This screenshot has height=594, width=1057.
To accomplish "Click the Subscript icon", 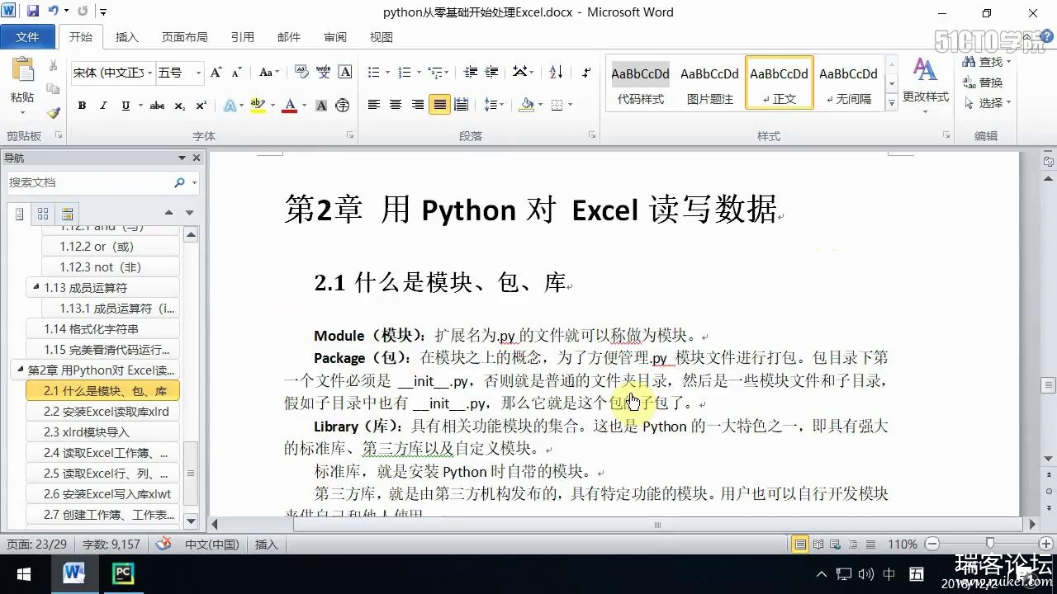I will tap(180, 106).
